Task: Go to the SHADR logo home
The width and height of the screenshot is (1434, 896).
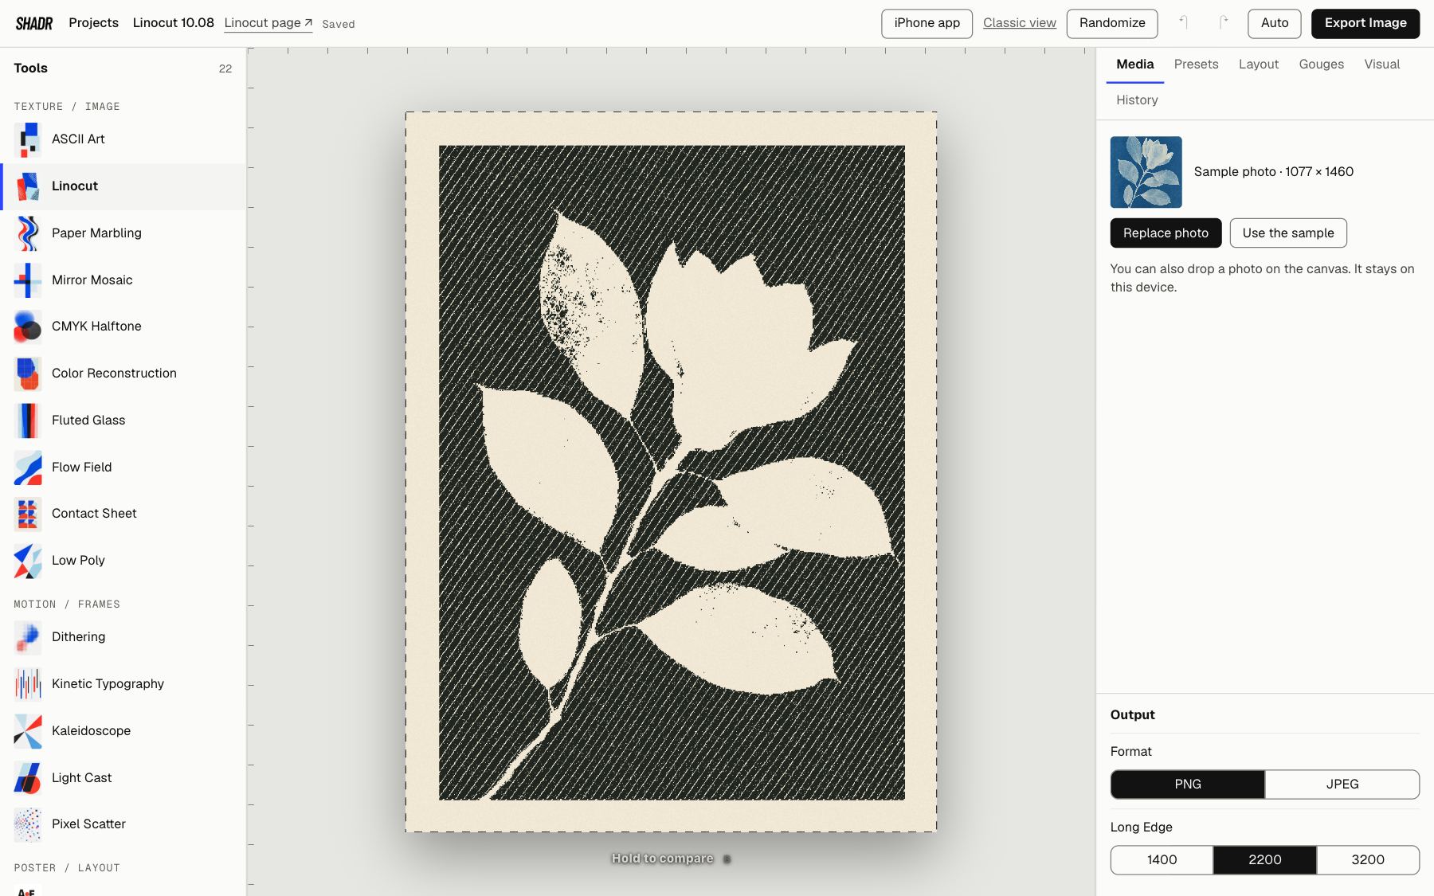Action: pyautogui.click(x=34, y=23)
